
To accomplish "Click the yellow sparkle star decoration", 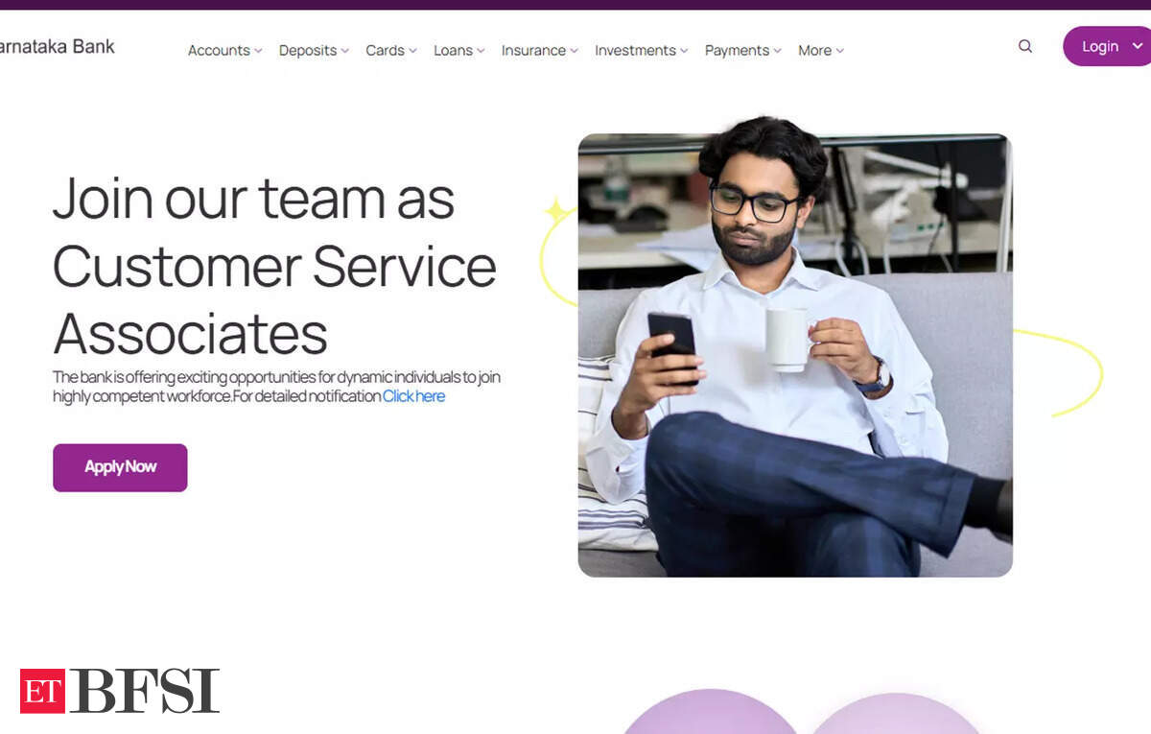I will [x=556, y=211].
